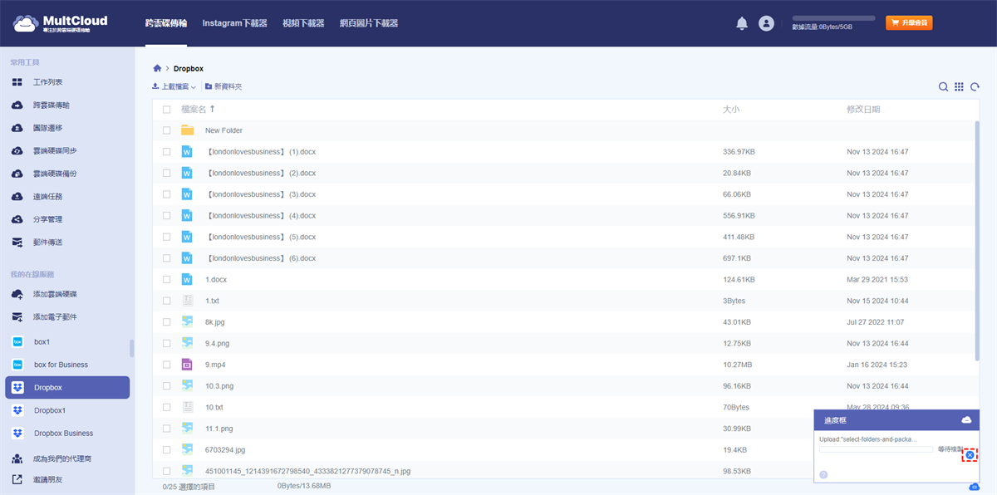
Task: Check the 1.txt row checkbox
Action: (167, 301)
